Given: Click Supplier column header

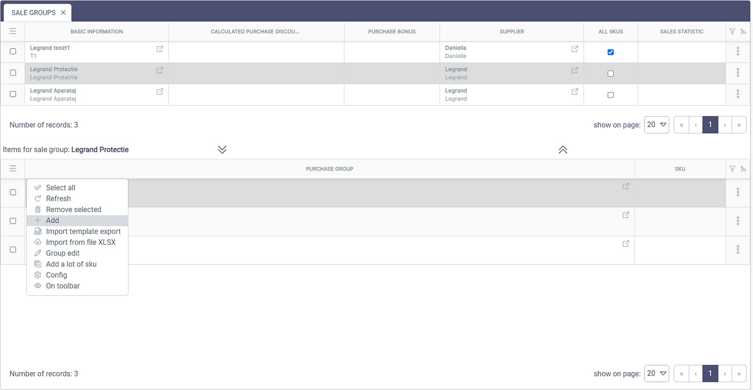Looking at the screenshot, I should click(x=512, y=31).
